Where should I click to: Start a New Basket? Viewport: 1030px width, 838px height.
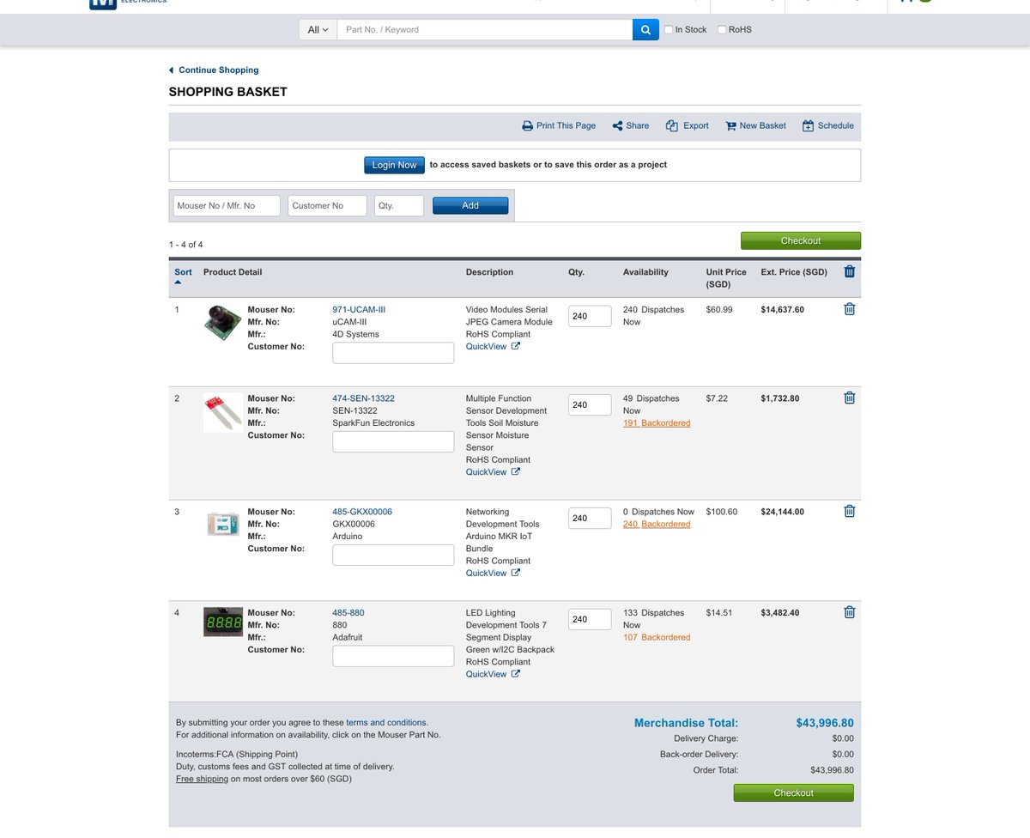click(756, 125)
